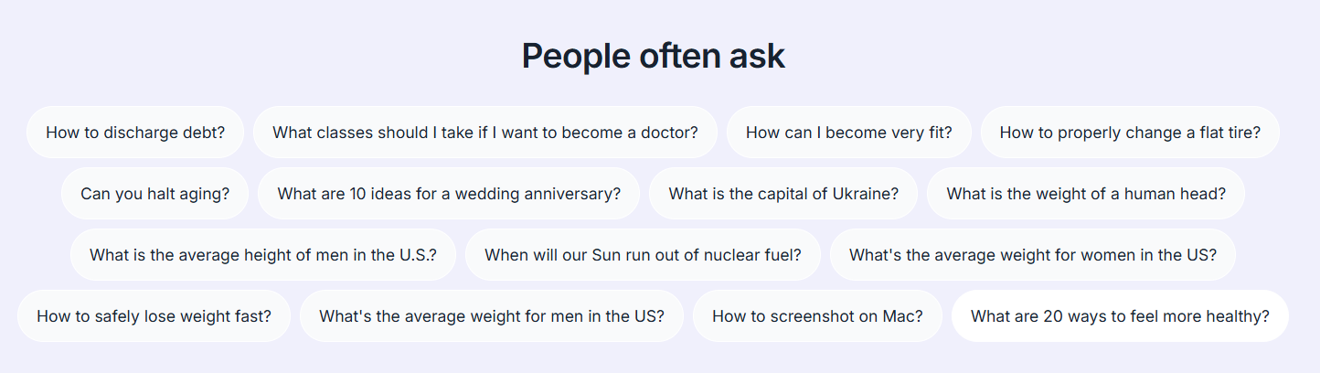Pick "What are 20 ways to feel more healthy?"
Screen dimensions: 1320x373
1120,316
